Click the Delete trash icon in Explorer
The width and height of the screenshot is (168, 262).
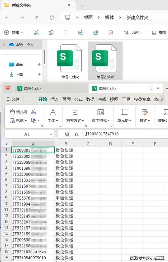click(111, 33)
